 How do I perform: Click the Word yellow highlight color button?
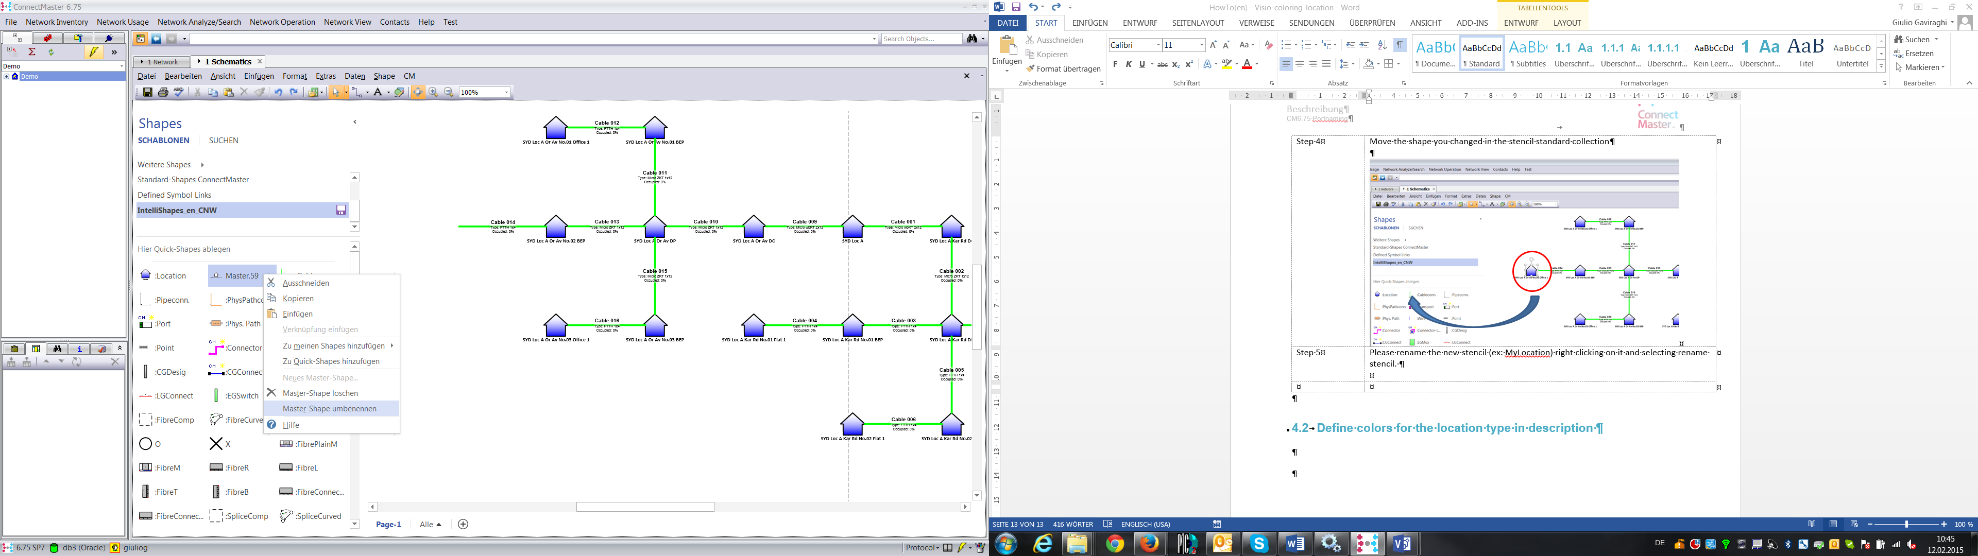(x=1227, y=64)
